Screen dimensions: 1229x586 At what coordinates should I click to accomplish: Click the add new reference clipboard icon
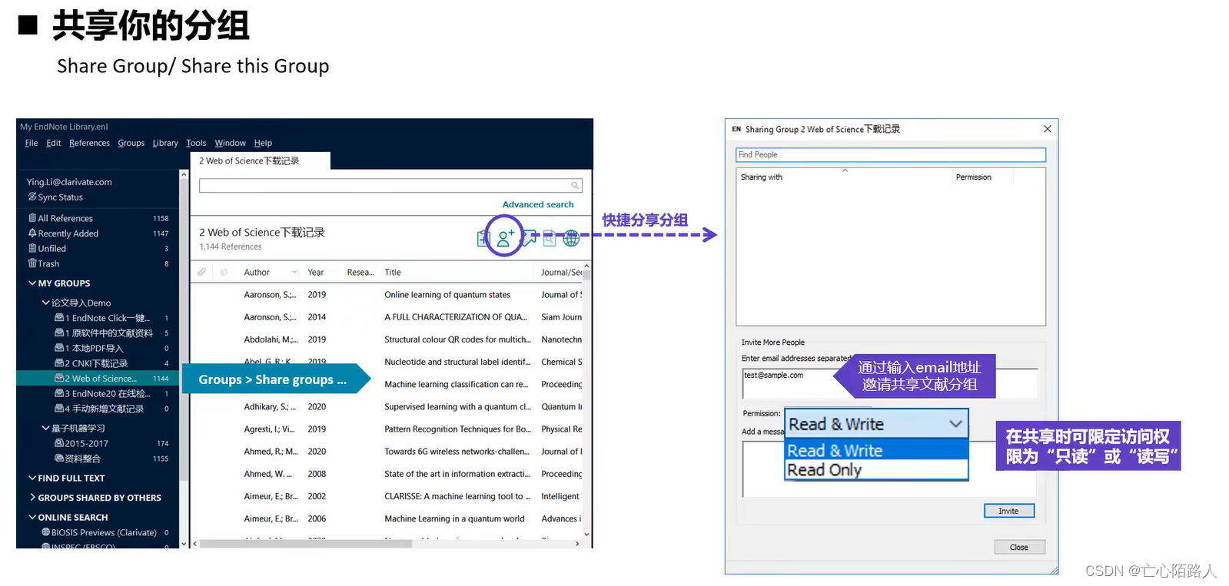[x=483, y=239]
